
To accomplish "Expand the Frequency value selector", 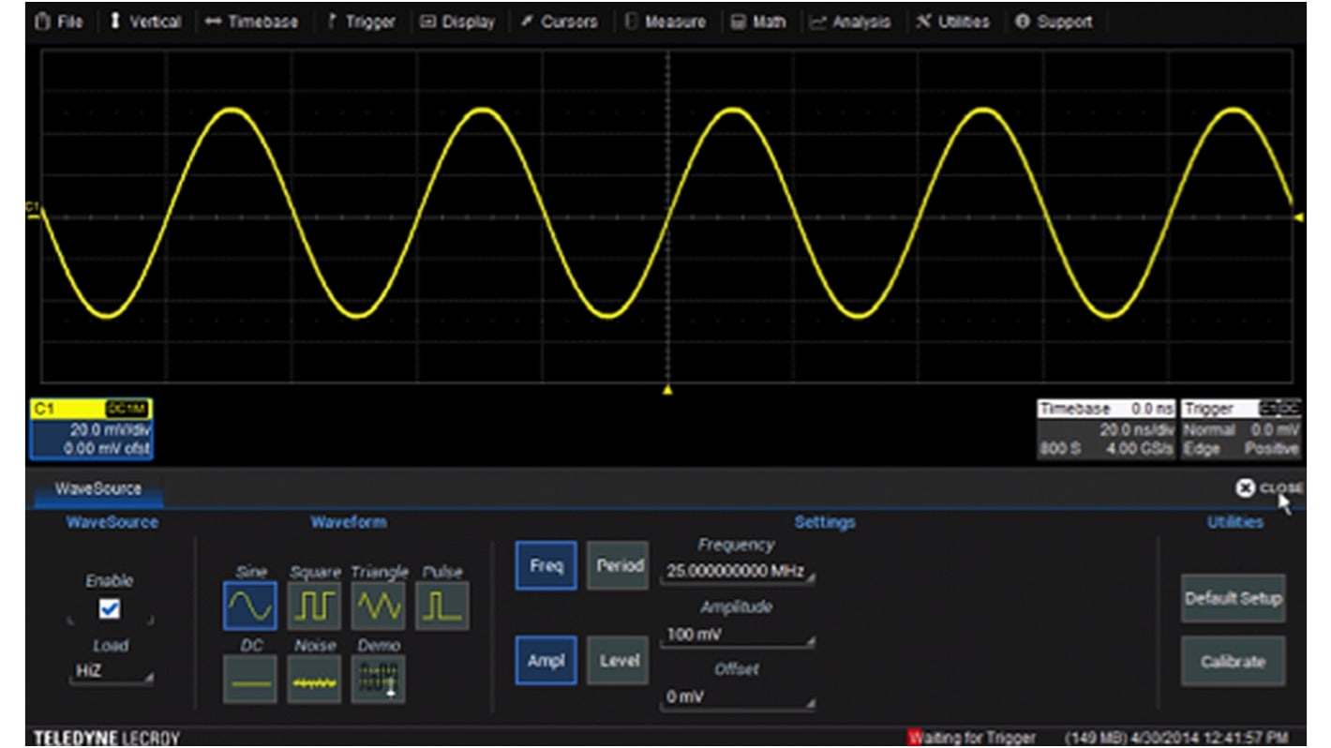I will pos(738,573).
